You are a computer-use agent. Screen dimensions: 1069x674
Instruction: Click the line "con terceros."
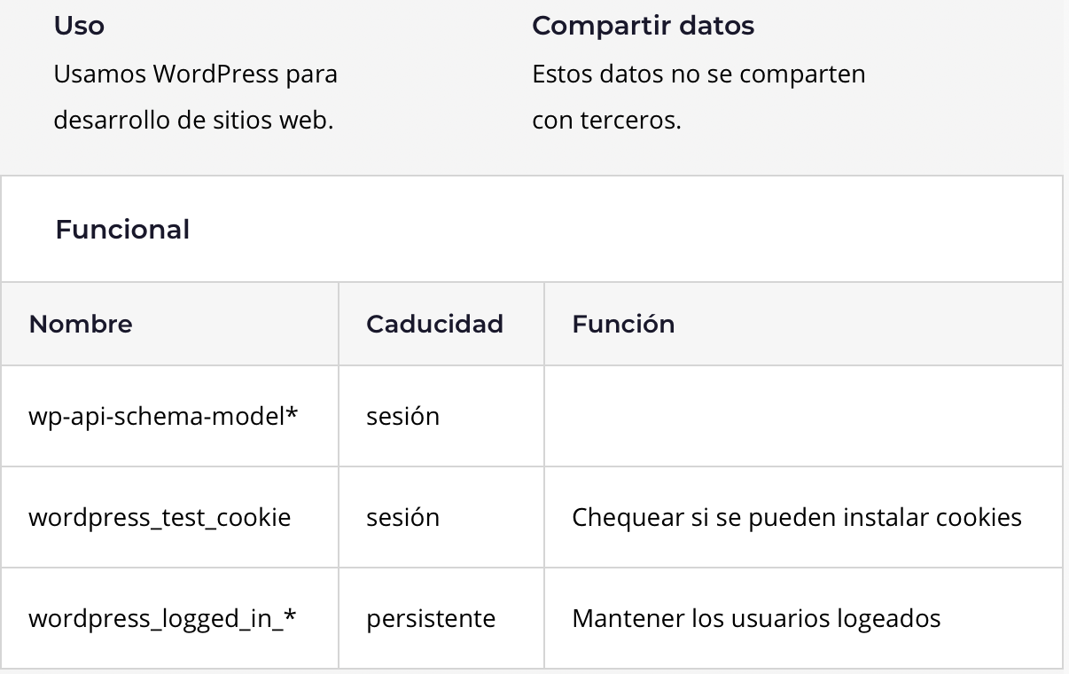tap(606, 120)
